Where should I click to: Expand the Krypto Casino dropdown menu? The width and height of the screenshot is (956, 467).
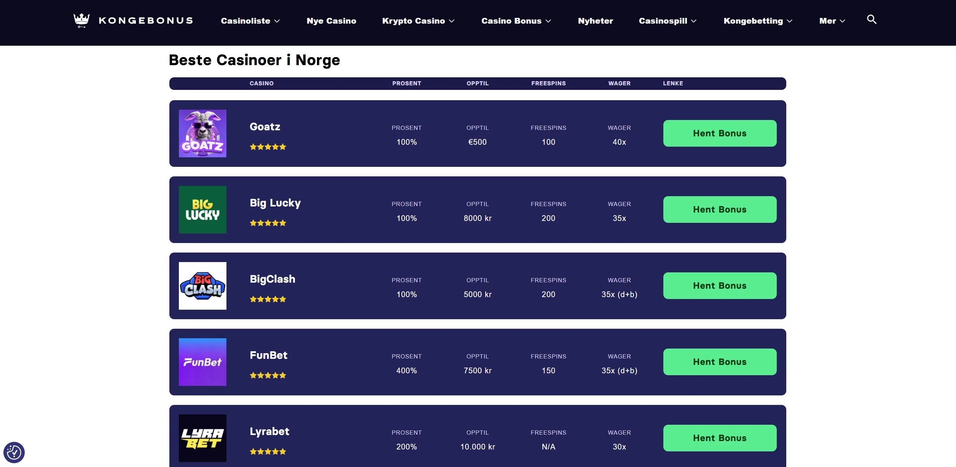418,21
